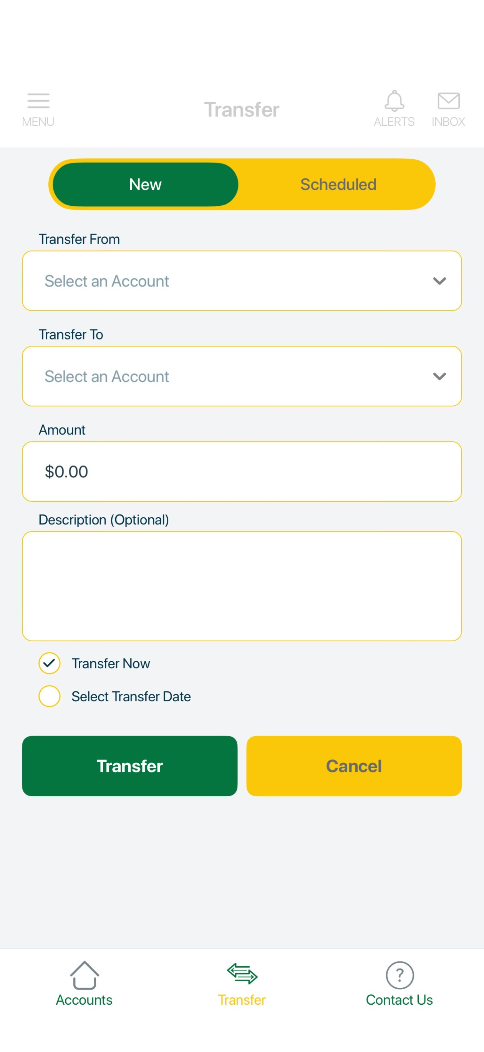Expand the Transfer From account dropdown

[242, 281]
